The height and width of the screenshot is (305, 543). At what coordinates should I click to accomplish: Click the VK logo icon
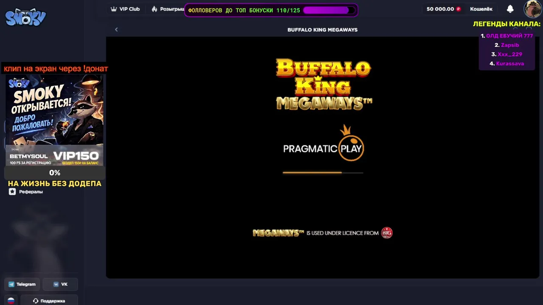click(56, 284)
